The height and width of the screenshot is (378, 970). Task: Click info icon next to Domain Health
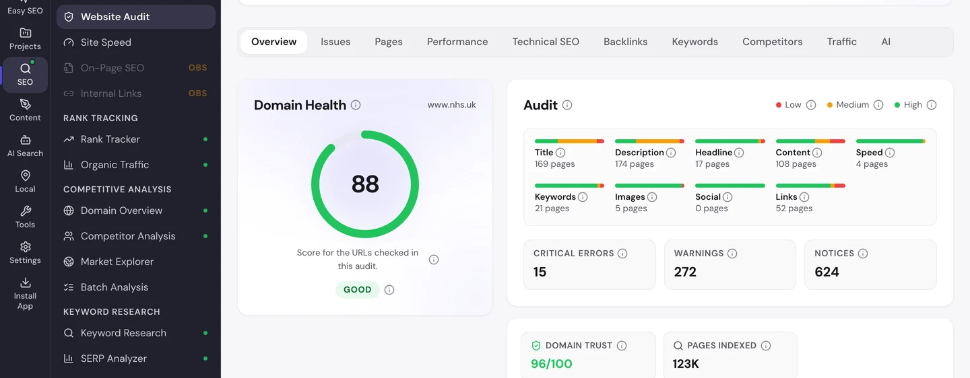click(356, 105)
